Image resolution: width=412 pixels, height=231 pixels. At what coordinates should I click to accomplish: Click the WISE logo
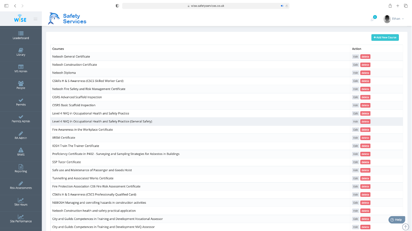pos(20,18)
